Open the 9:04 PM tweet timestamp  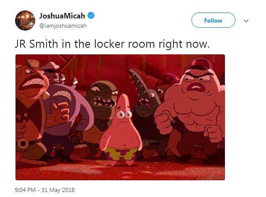25,190
